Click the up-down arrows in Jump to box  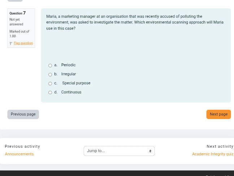(150, 151)
